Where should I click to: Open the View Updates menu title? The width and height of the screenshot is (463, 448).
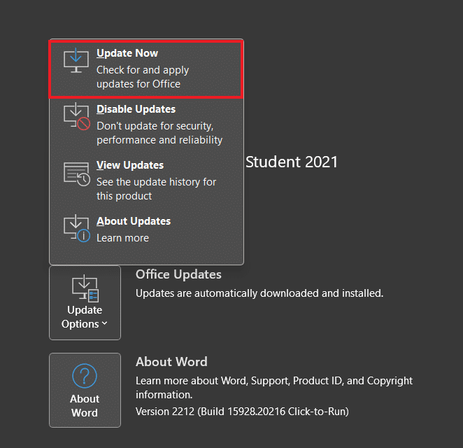click(130, 165)
